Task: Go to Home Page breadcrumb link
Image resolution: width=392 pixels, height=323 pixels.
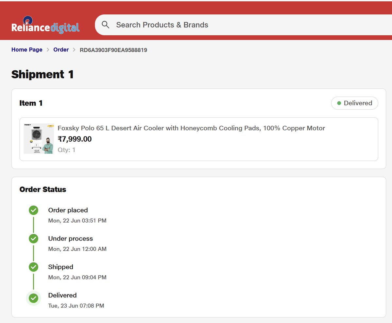Action: click(x=27, y=49)
